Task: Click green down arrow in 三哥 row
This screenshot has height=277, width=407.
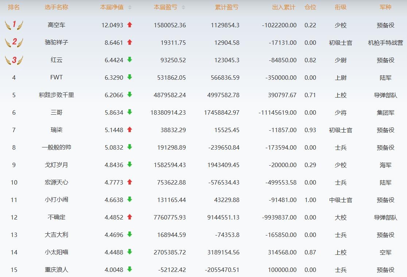Action: pos(129,112)
